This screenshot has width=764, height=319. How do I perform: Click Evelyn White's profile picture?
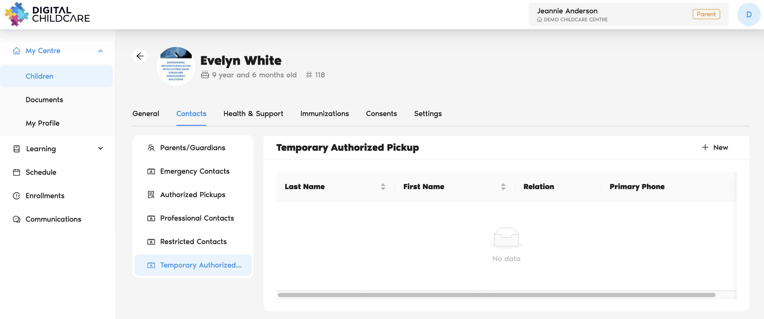pos(176,66)
